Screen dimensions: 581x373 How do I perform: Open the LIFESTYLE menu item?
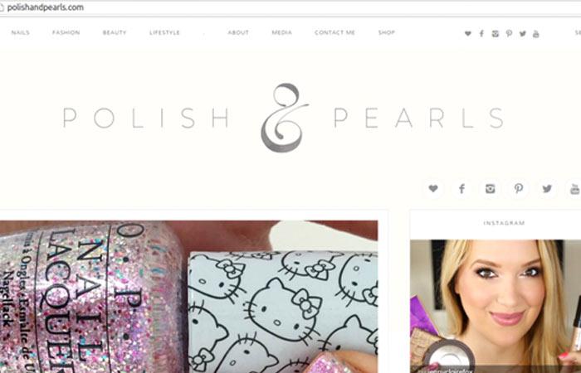point(164,32)
